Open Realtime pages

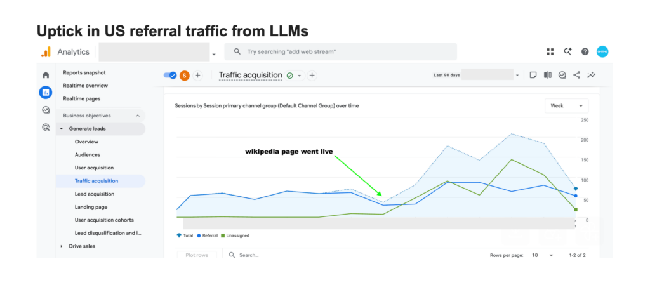[82, 98]
